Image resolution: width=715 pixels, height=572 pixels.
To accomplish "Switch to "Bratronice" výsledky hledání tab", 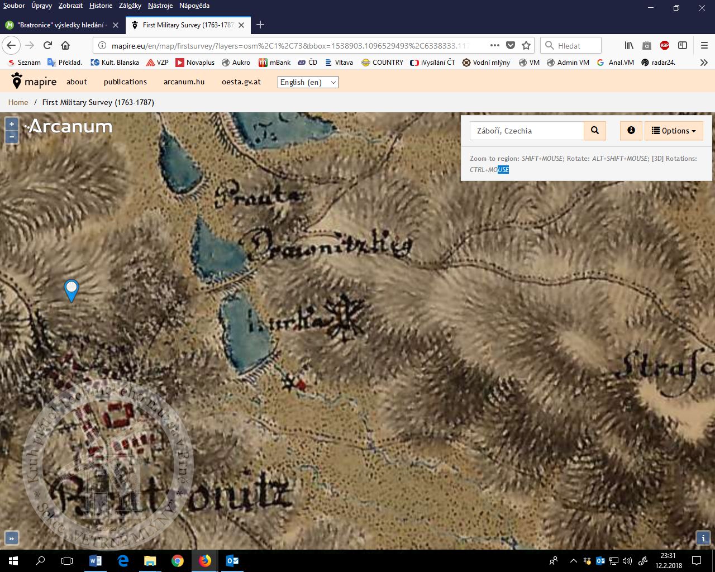I will point(56,25).
